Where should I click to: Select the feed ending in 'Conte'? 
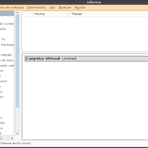[7, 24]
